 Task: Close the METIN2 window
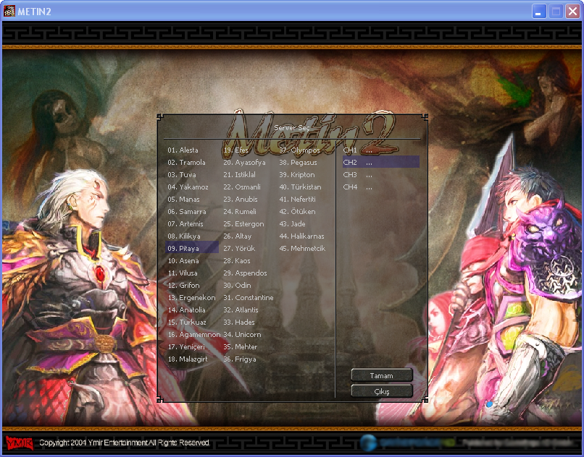(572, 12)
